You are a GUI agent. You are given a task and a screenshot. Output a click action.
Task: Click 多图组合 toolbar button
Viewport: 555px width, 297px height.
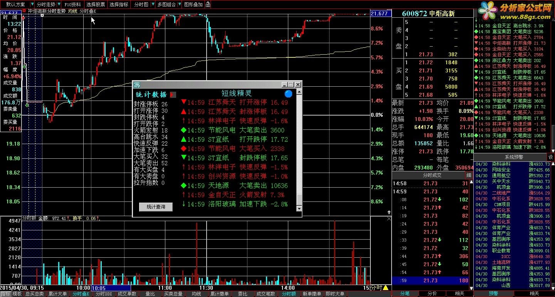point(166,5)
